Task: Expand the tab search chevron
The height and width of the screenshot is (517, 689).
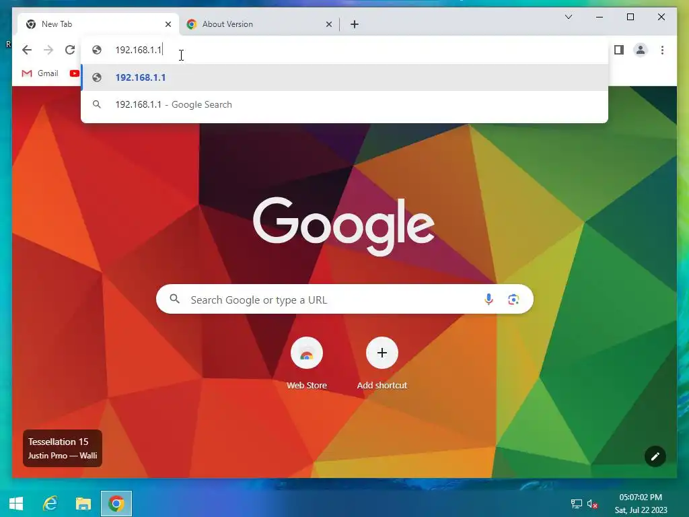Action: [x=568, y=17]
